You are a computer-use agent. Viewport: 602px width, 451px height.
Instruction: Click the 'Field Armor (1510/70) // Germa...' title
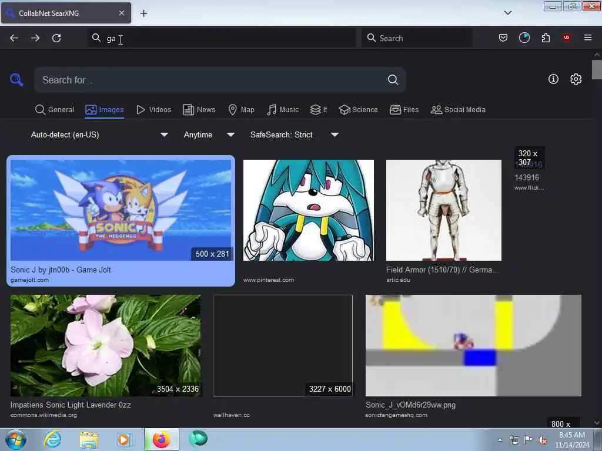tap(443, 270)
